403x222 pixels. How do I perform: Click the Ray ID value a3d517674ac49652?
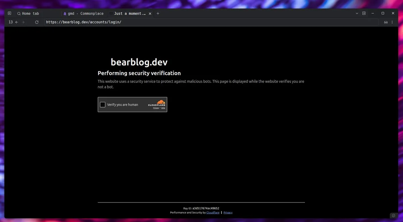[x=206, y=208]
